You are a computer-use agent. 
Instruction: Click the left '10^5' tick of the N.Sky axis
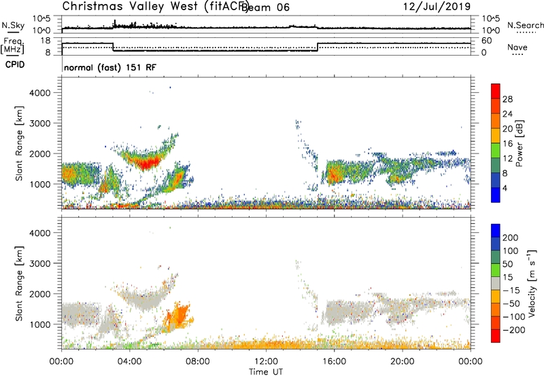[41, 19]
